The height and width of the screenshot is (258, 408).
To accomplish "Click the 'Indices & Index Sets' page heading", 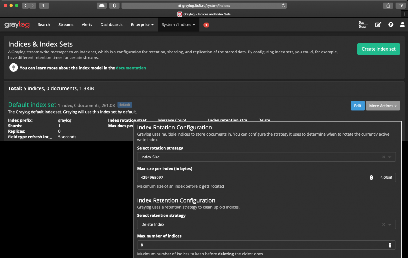I will 40,44.
